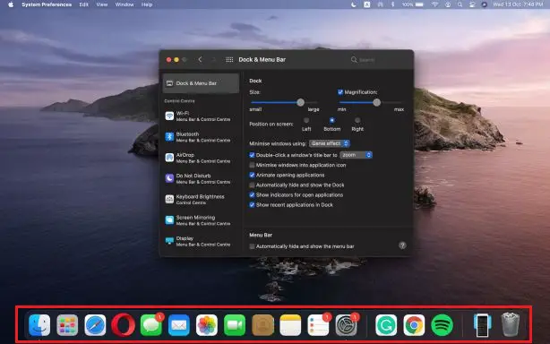Open Minimise windows using Genie effect dropdown

pyautogui.click(x=330, y=143)
